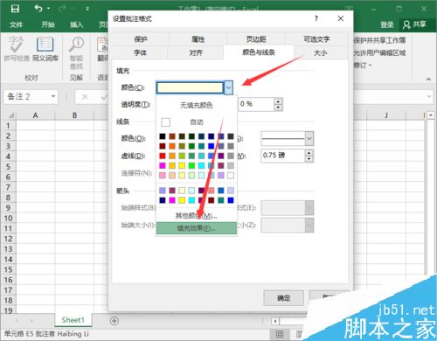Pick the black color swatch
Screen dimensions: 437x341
(163, 136)
